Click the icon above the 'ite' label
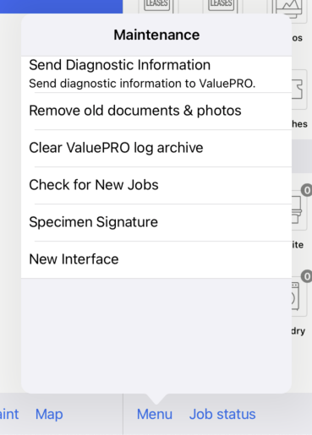Image resolution: width=312 pixels, height=435 pixels. [298, 209]
